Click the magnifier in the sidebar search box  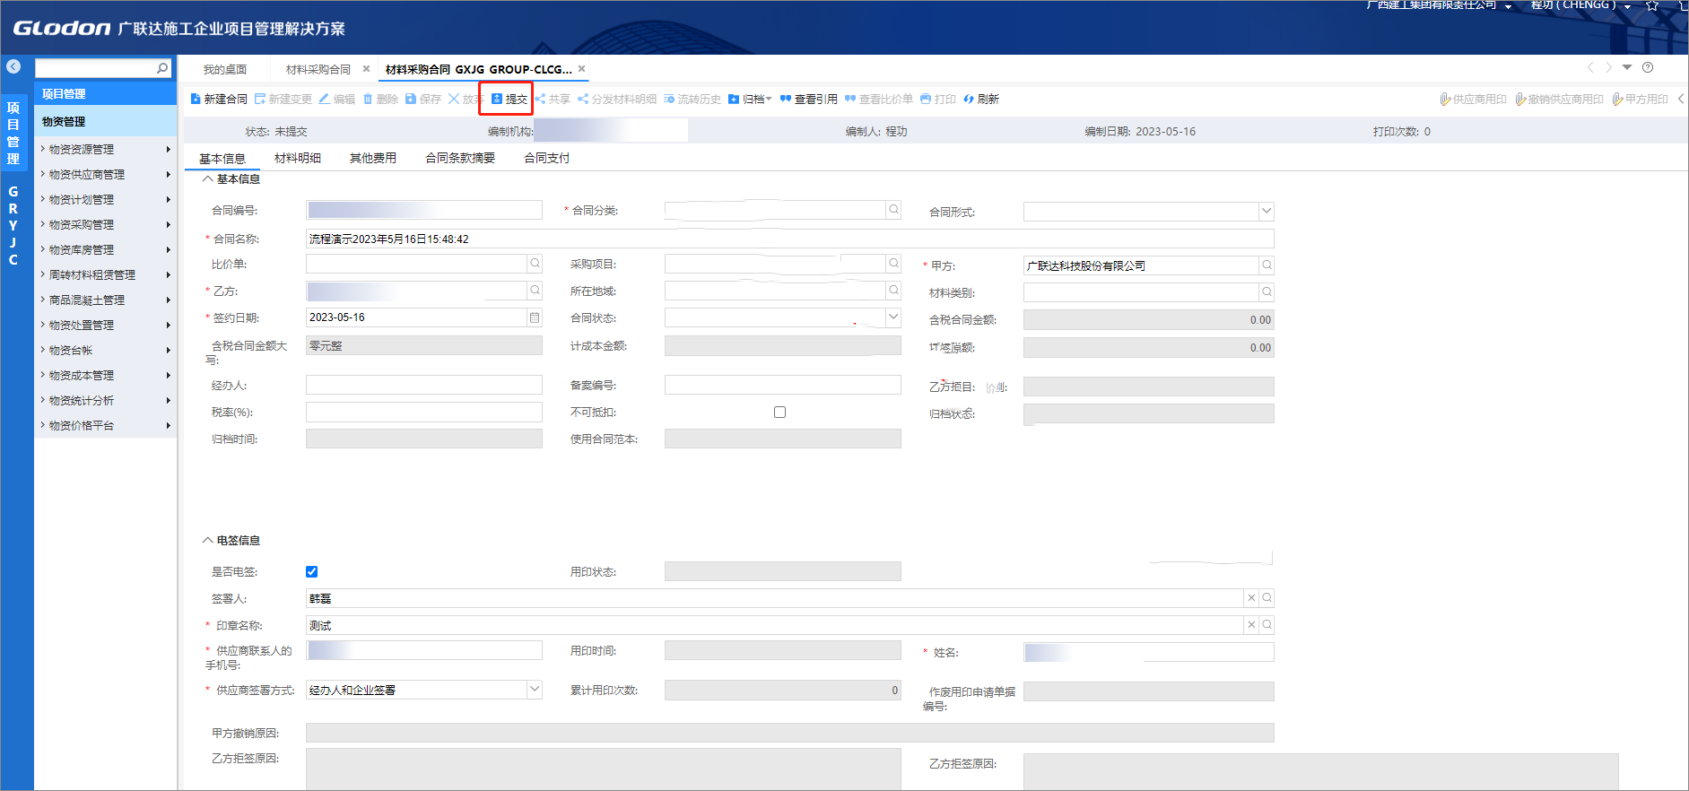162,68
